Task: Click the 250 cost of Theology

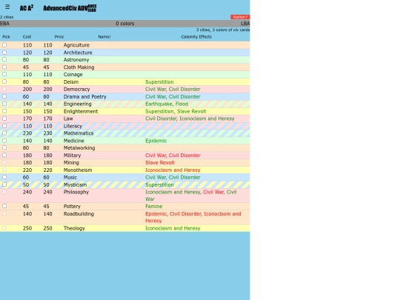Action: pyautogui.click(x=27, y=228)
